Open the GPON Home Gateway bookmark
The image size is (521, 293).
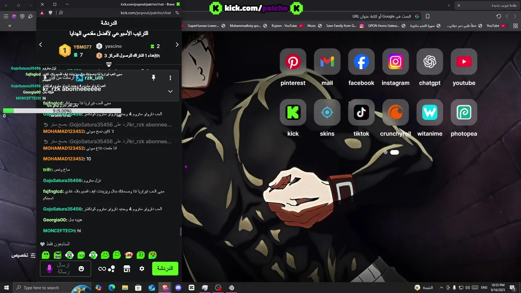pos(387,26)
